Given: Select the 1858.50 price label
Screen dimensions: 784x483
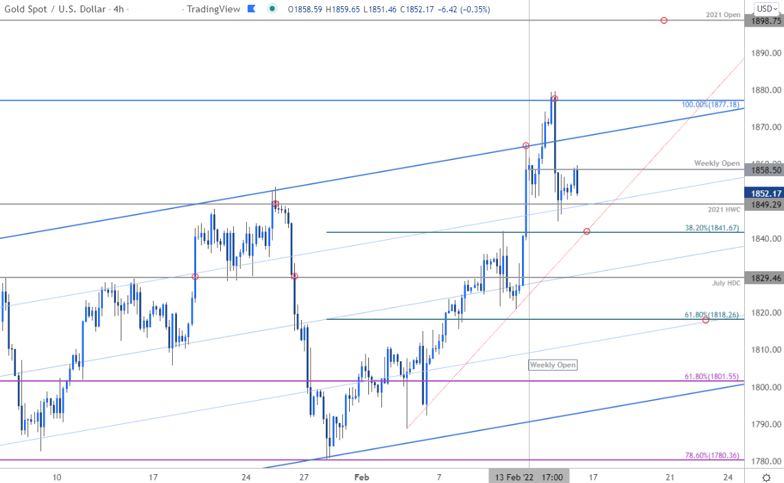Looking at the screenshot, I should (763, 171).
